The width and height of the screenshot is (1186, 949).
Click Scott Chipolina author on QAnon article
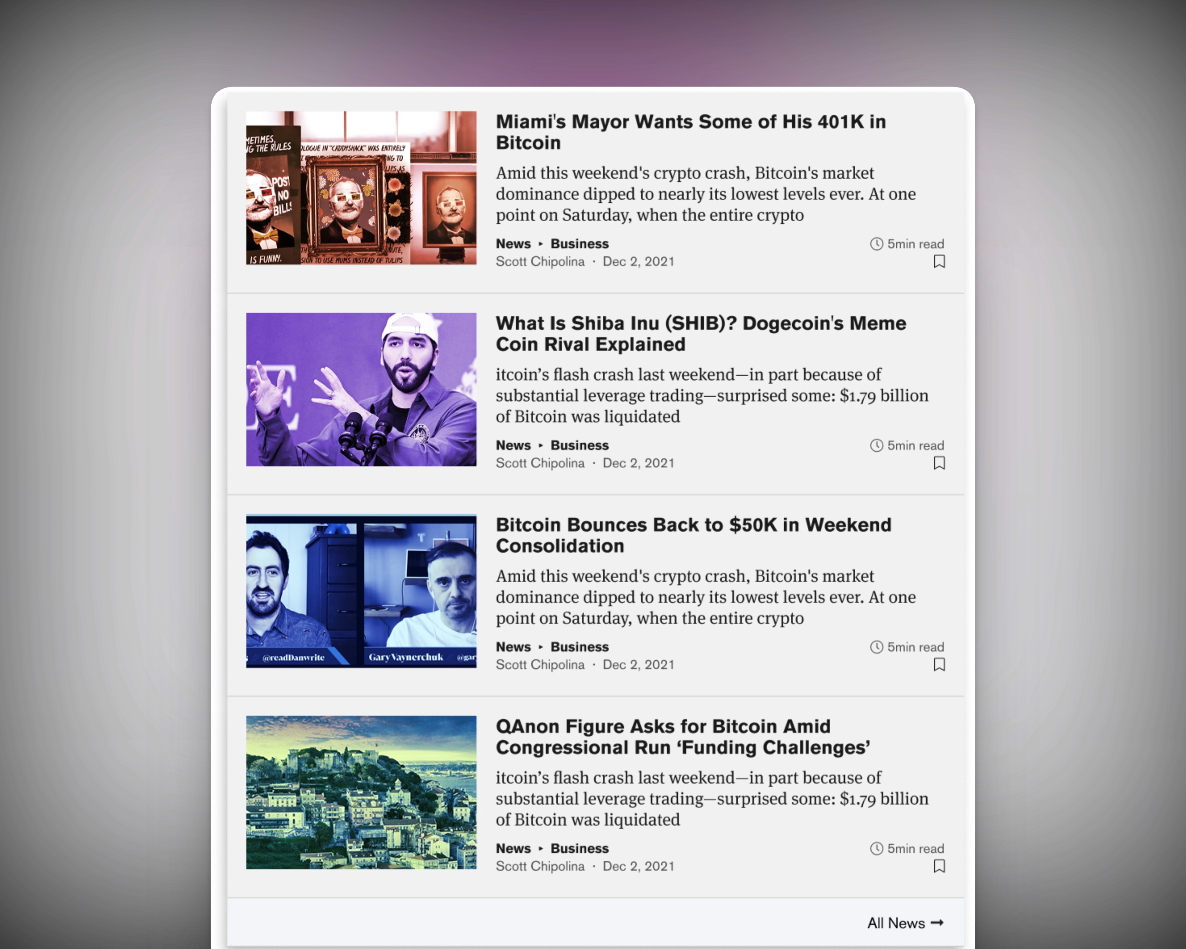coord(540,866)
